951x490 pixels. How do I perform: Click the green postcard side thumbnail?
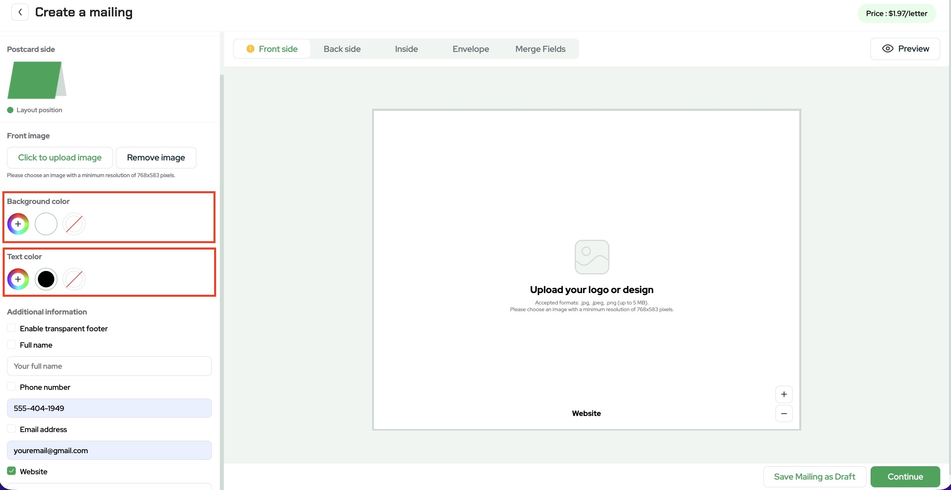pos(35,80)
